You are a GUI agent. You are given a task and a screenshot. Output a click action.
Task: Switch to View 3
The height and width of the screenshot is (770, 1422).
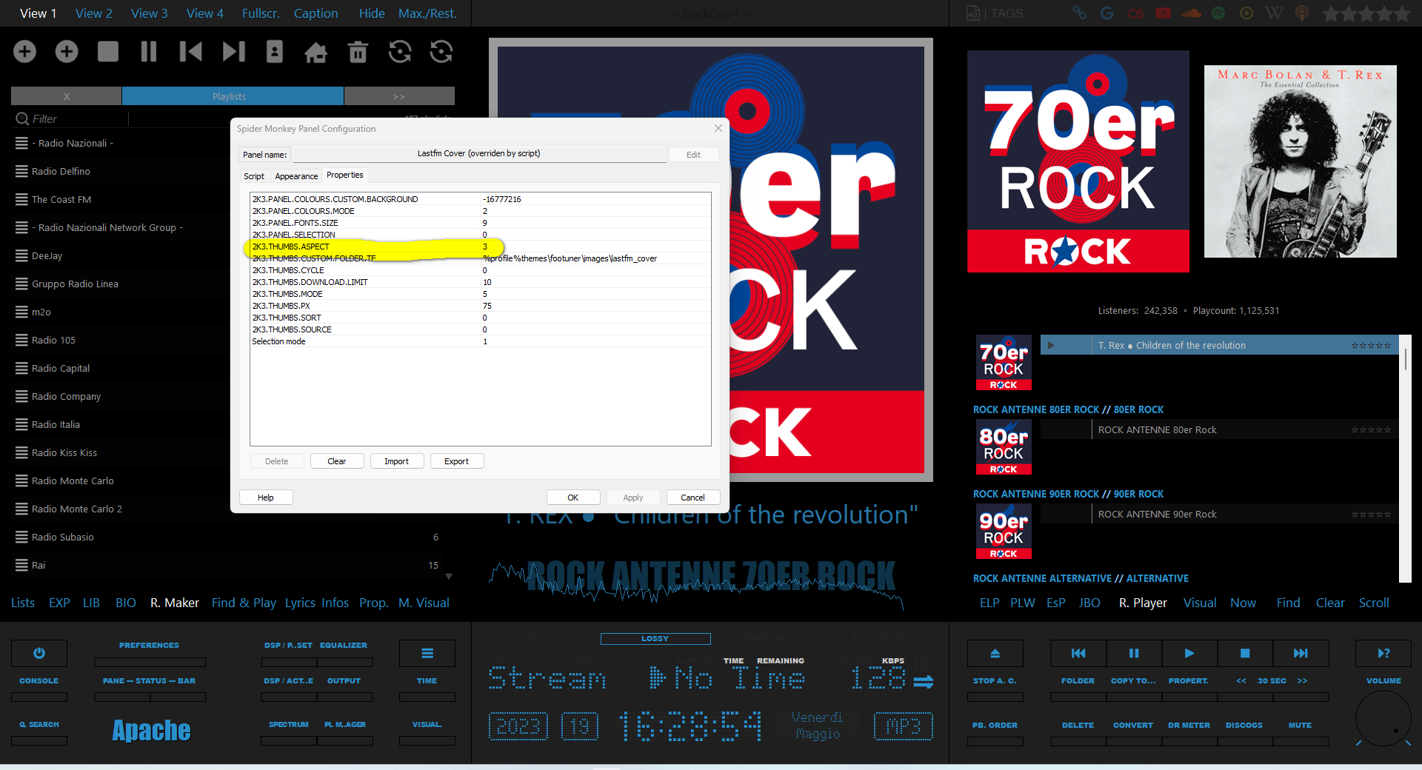pyautogui.click(x=149, y=13)
